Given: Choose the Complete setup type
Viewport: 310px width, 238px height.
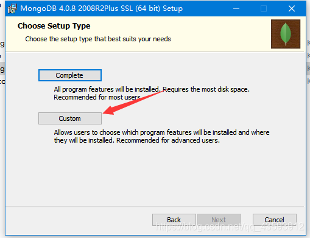Looking at the screenshot, I should (x=70, y=75).
